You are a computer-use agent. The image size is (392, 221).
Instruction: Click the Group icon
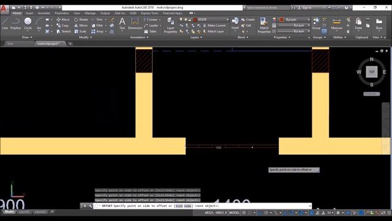(x=316, y=23)
